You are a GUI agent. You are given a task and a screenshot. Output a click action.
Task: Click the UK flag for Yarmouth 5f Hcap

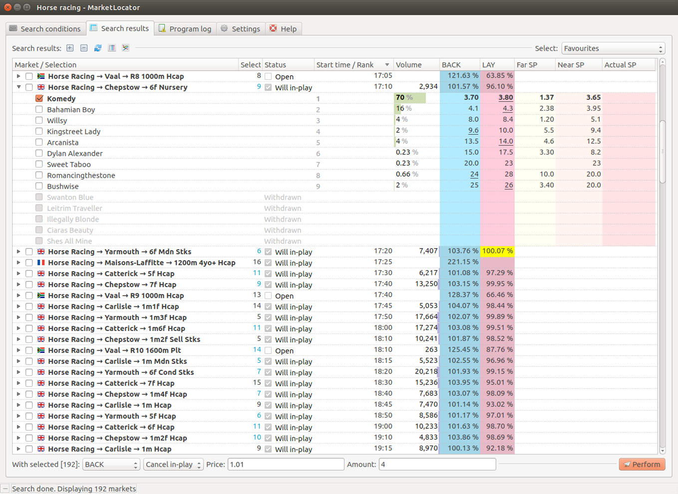click(41, 416)
